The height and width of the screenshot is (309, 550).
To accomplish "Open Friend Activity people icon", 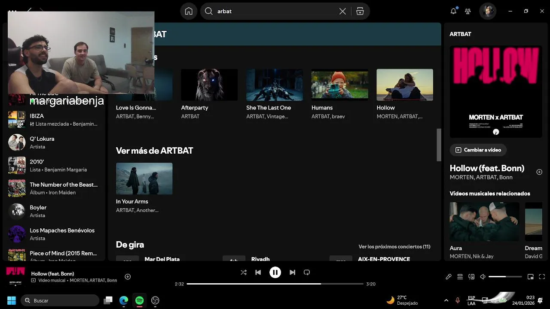I will coord(468,11).
